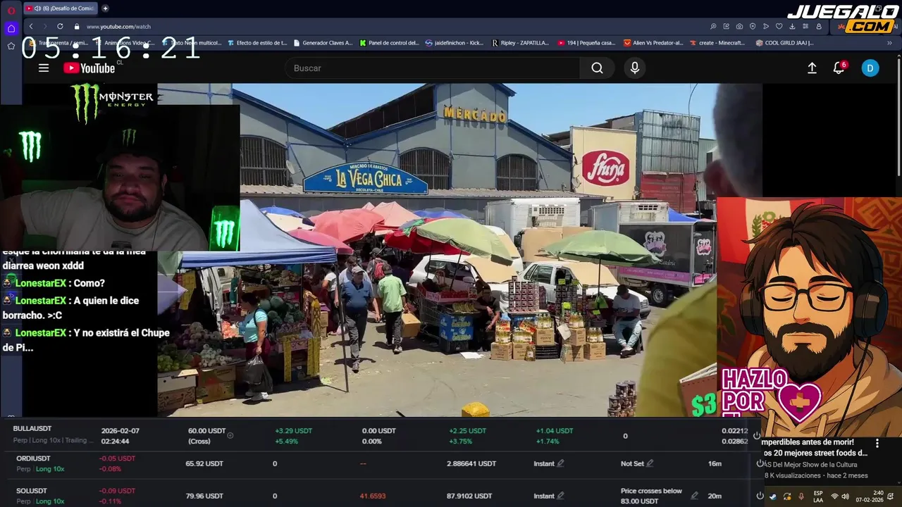Open the Easy Setup sliders icon

coord(805,27)
